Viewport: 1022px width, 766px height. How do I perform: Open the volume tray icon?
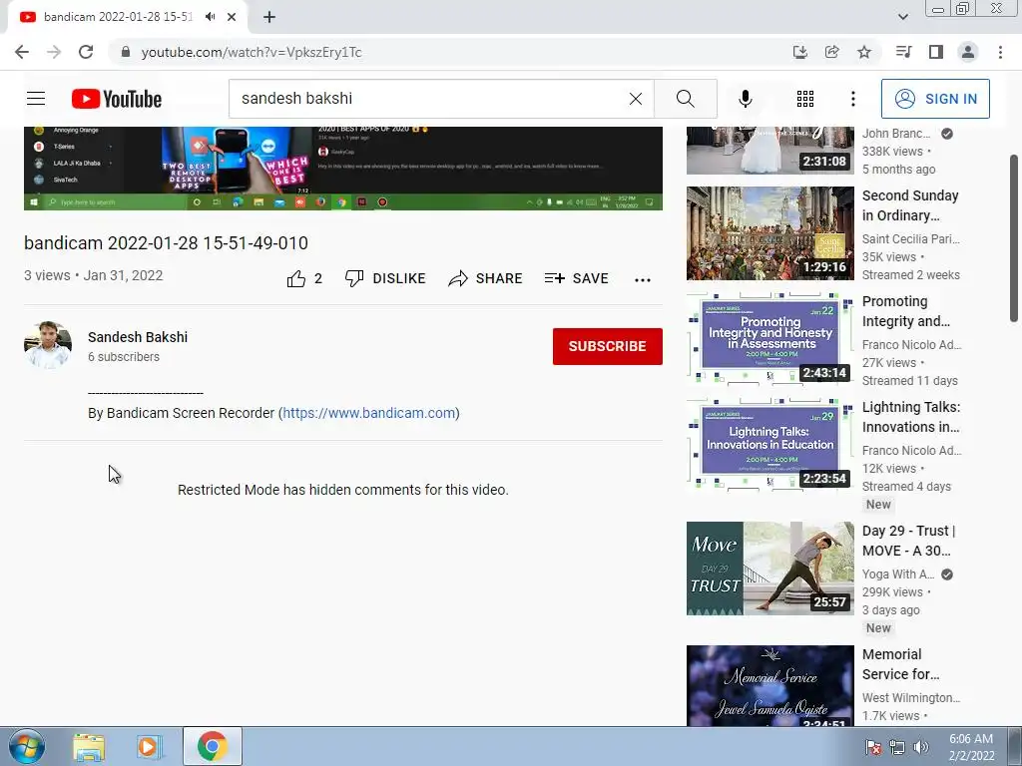[921, 747]
